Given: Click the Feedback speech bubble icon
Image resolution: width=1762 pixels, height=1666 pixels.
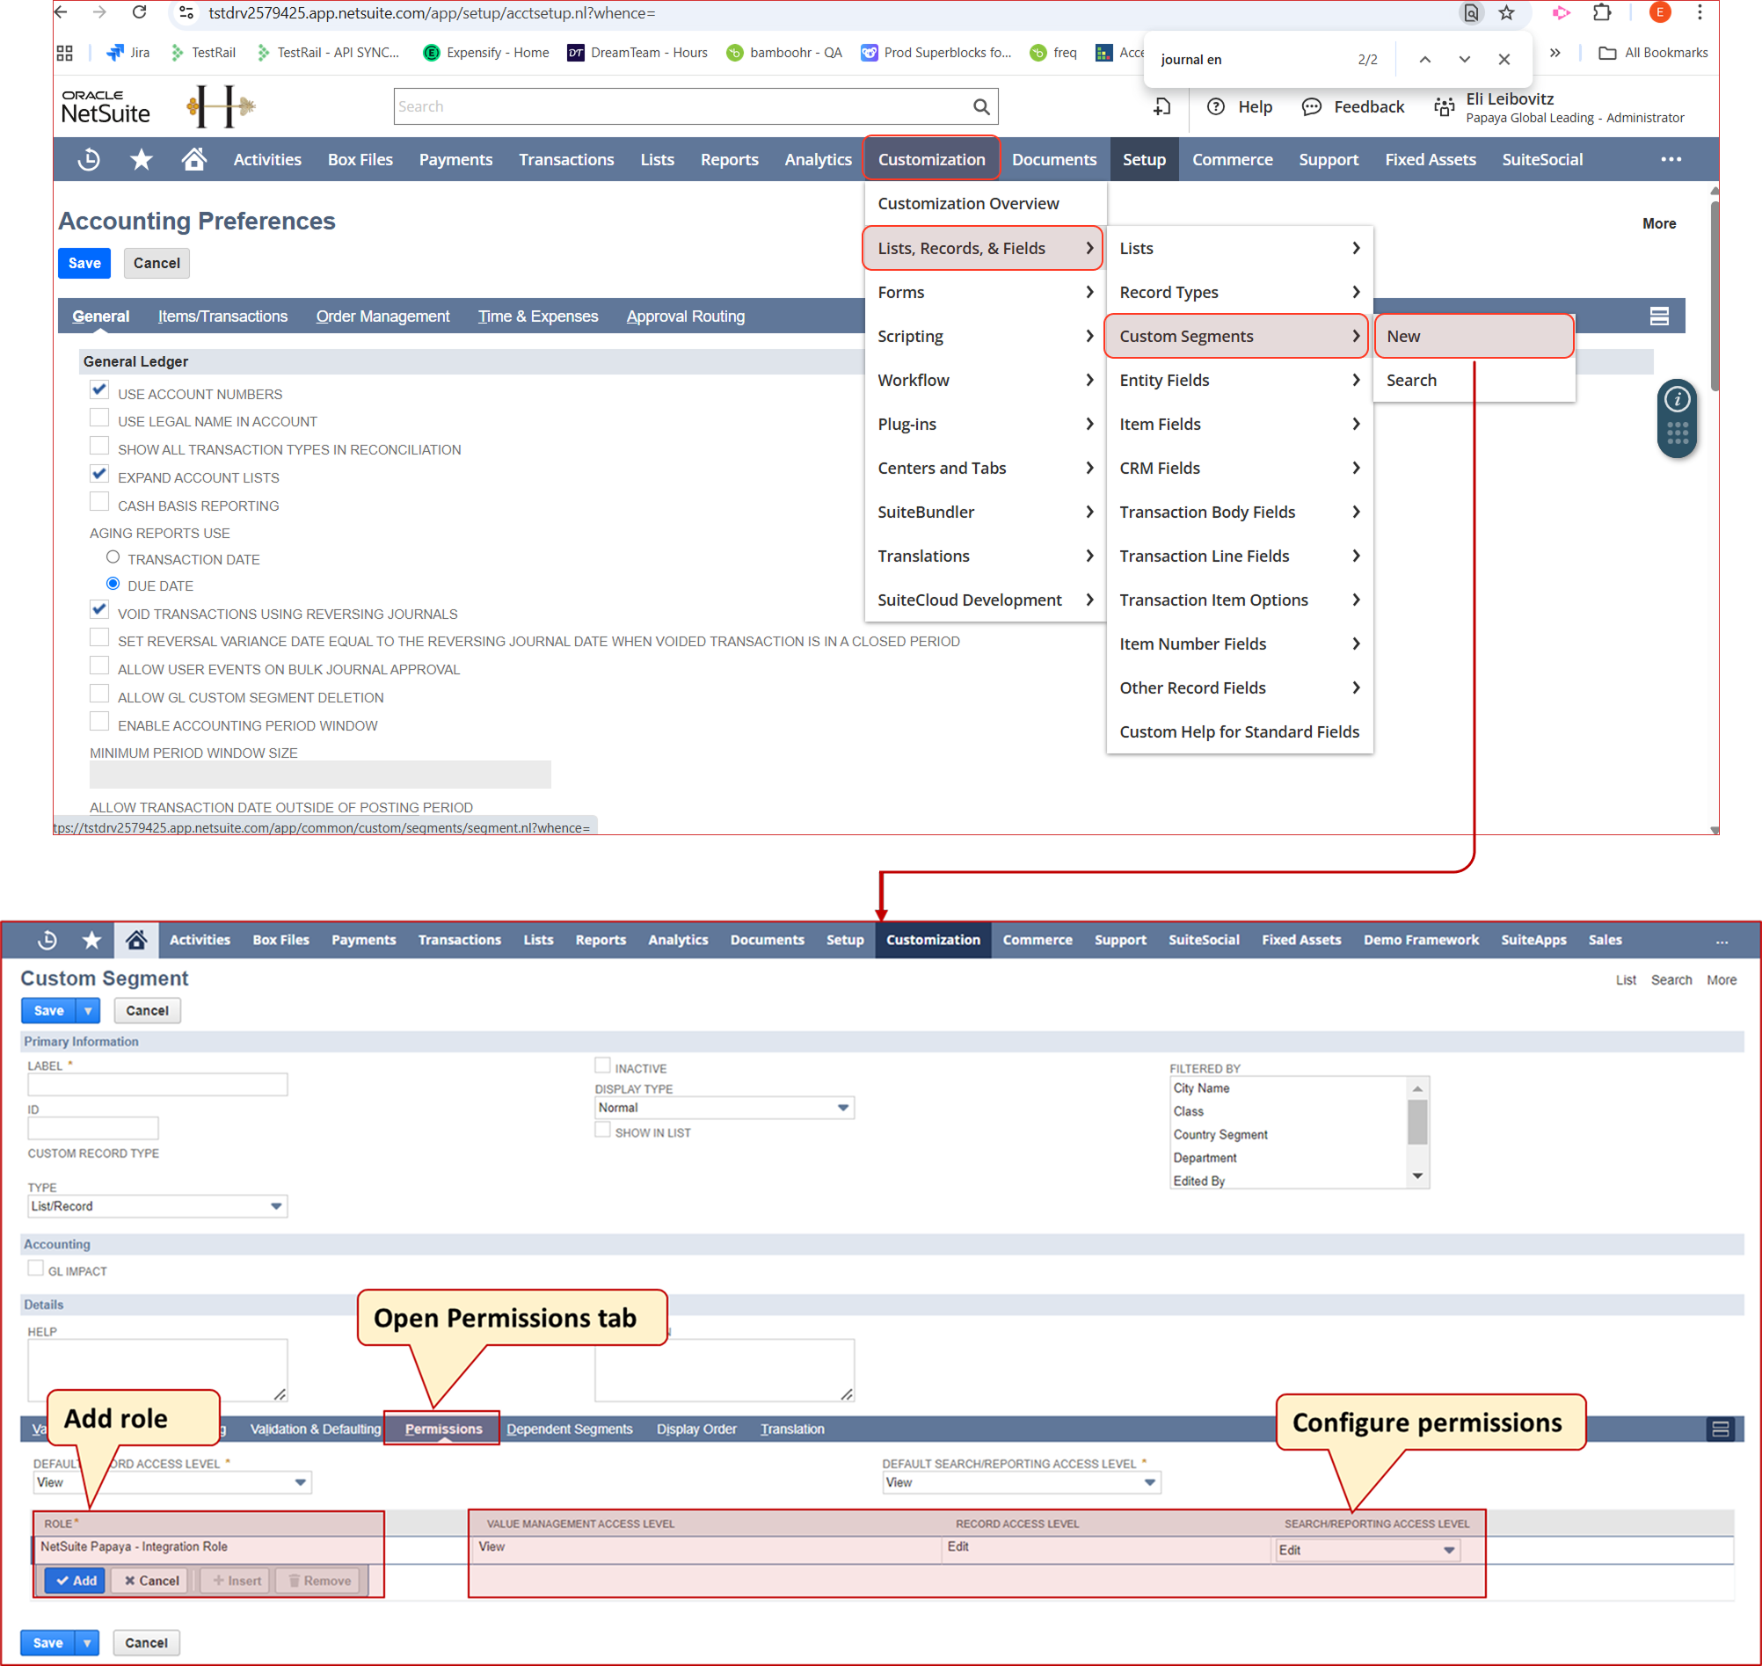Looking at the screenshot, I should tap(1311, 106).
